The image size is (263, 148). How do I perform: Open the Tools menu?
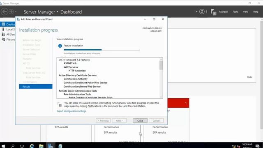[x=235, y=12]
